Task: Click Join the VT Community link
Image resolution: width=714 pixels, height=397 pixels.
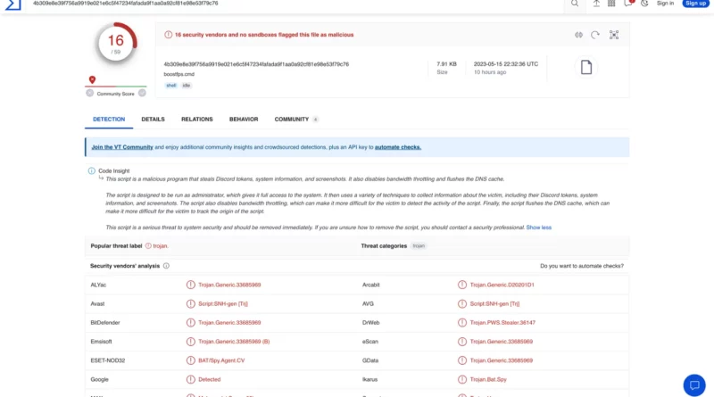Action: (x=122, y=147)
